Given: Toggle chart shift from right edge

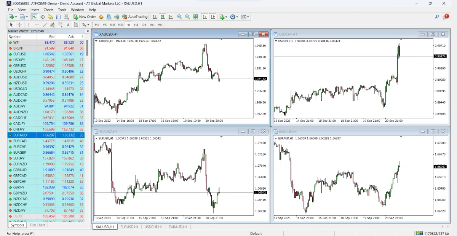Looking at the screenshot, I should coord(213,17).
